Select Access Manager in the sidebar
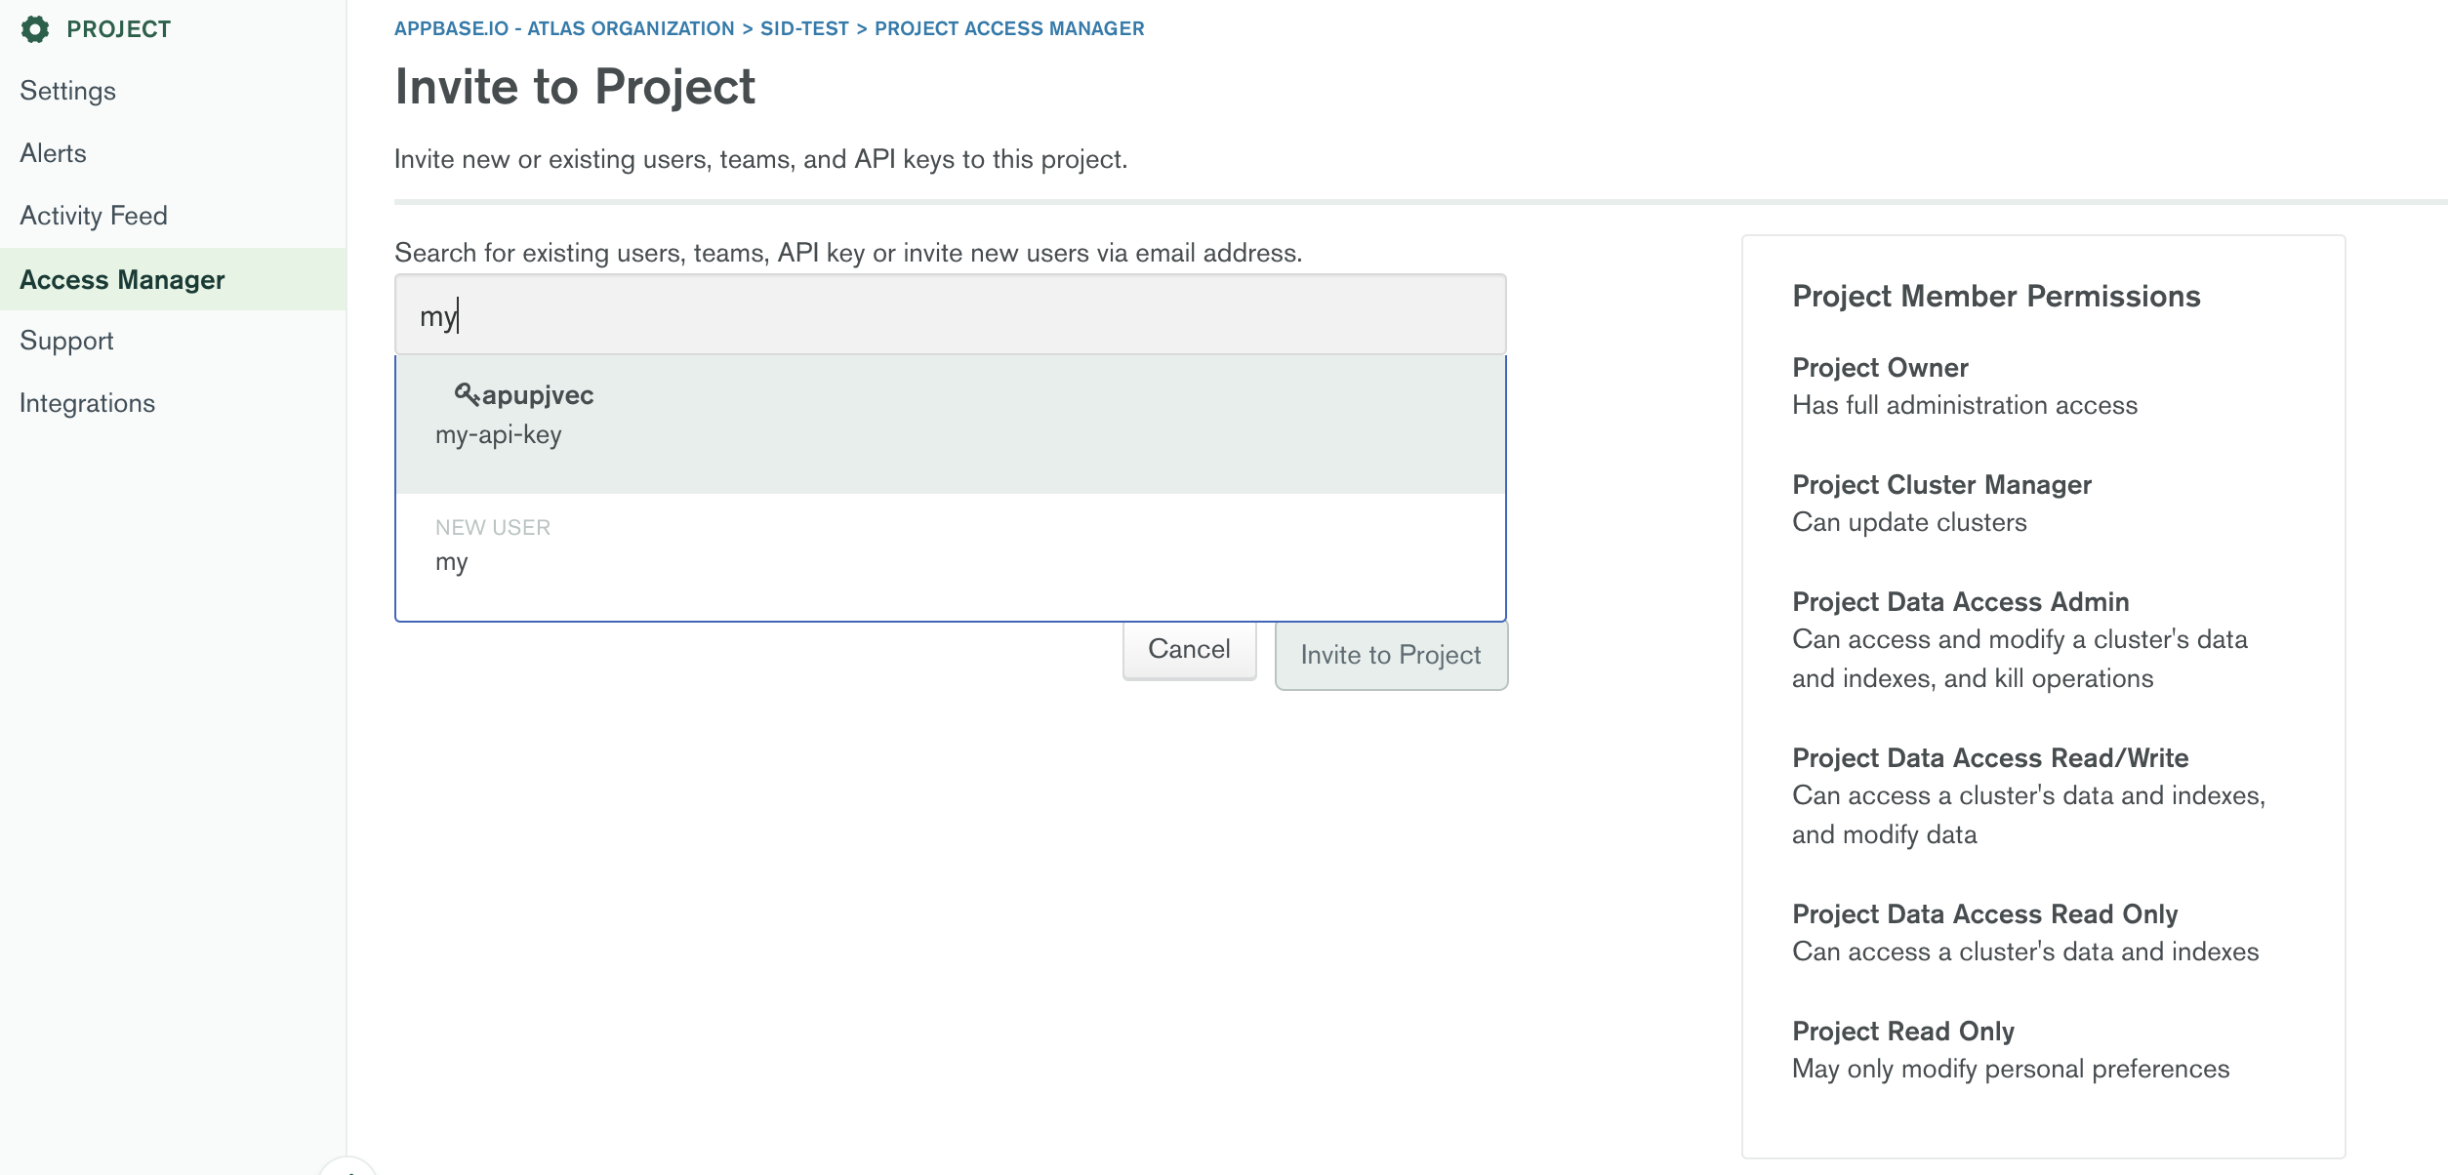The height and width of the screenshot is (1175, 2448). (122, 280)
